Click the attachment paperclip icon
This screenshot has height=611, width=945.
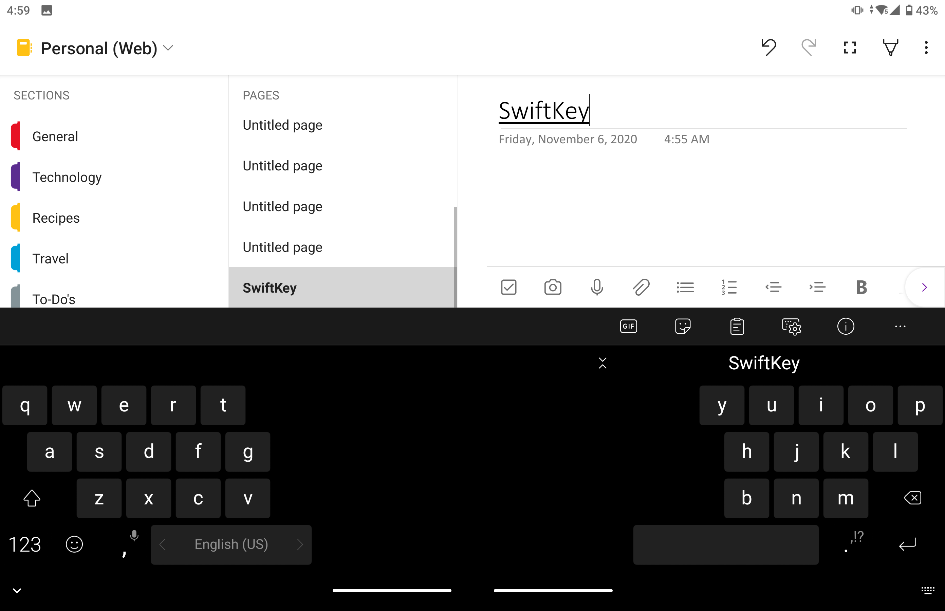pos(640,286)
